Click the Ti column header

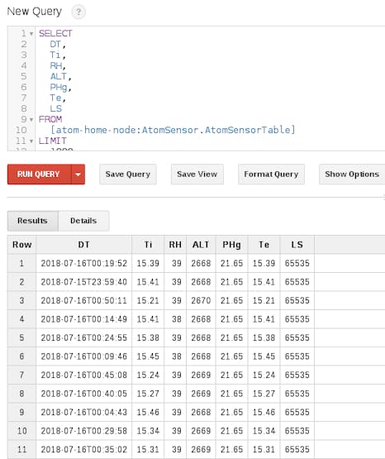tap(148, 245)
